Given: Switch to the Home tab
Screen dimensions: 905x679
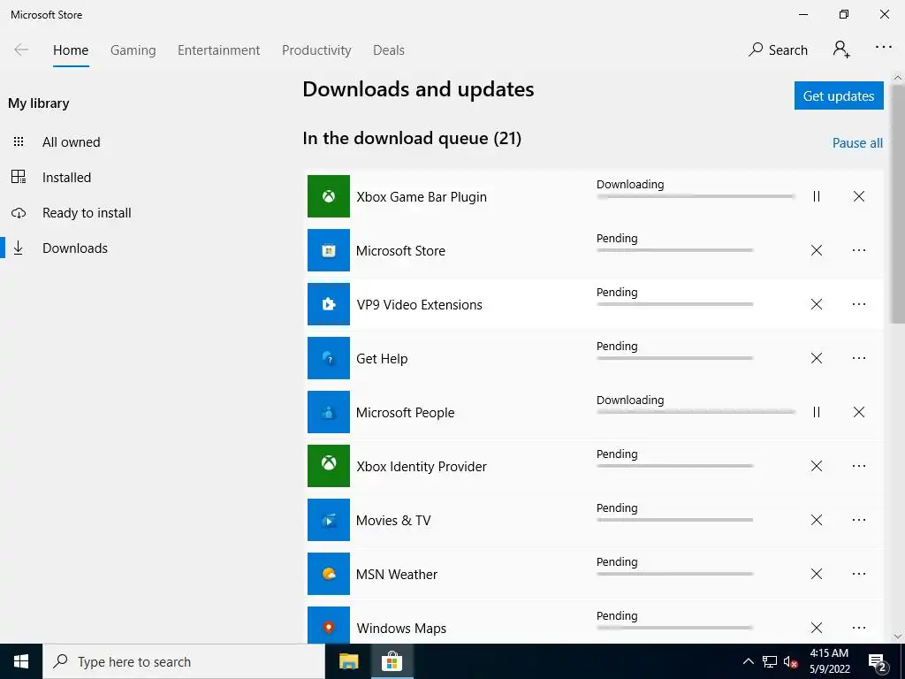Looking at the screenshot, I should coord(71,50).
